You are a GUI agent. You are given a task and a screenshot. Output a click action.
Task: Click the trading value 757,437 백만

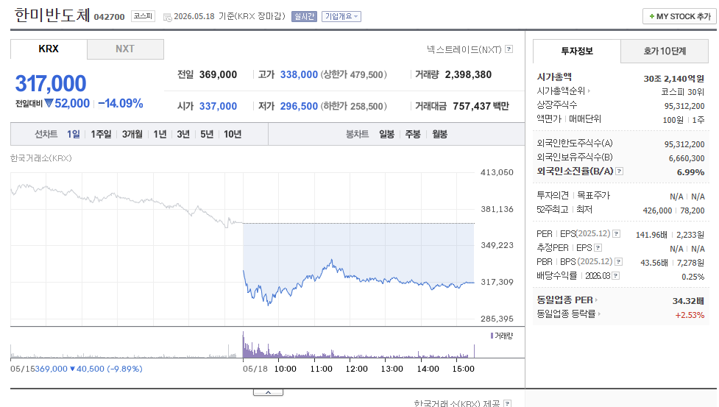pos(481,106)
